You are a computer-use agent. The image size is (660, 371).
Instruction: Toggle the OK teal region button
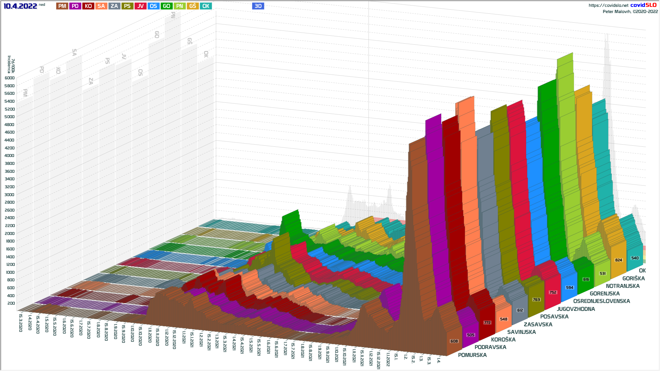(x=206, y=6)
